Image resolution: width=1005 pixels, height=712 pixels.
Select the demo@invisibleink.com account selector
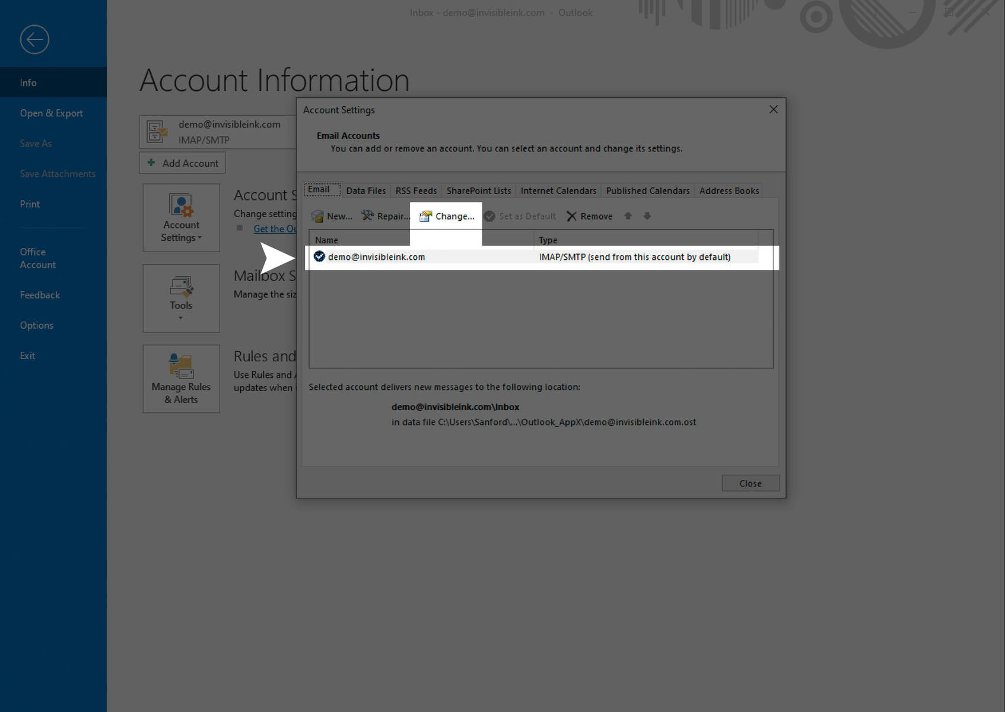click(218, 132)
